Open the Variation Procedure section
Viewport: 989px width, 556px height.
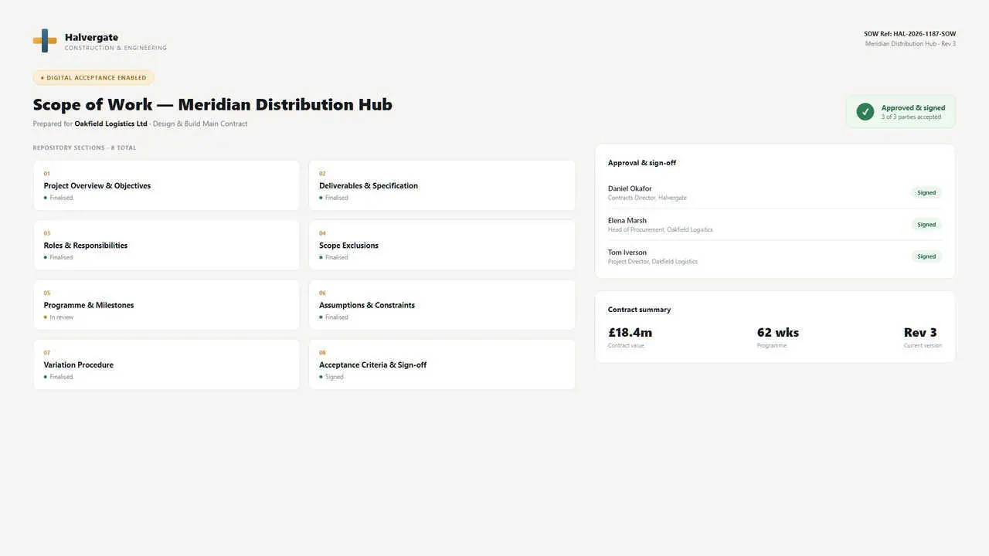(166, 364)
